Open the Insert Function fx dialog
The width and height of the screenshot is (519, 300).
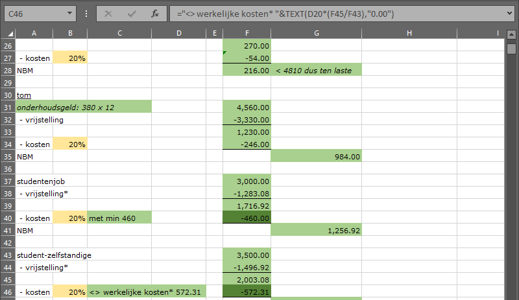[x=154, y=14]
